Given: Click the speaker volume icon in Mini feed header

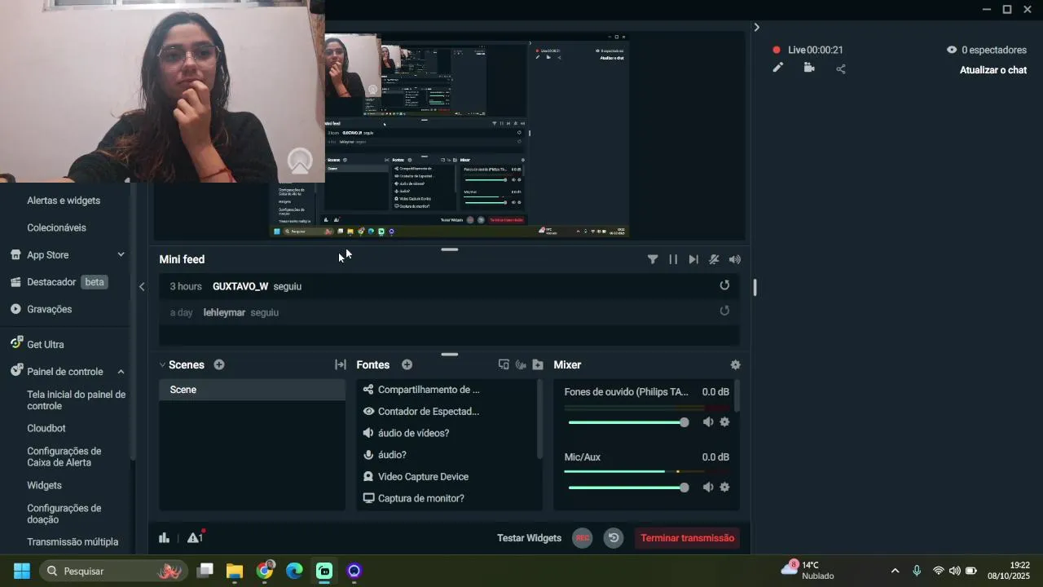Looking at the screenshot, I should click(x=735, y=259).
